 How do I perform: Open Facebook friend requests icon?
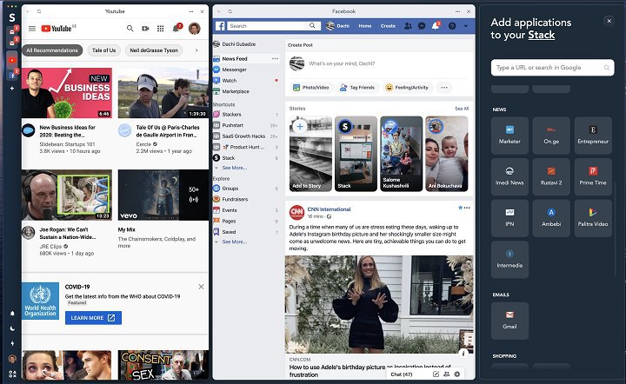(408, 26)
